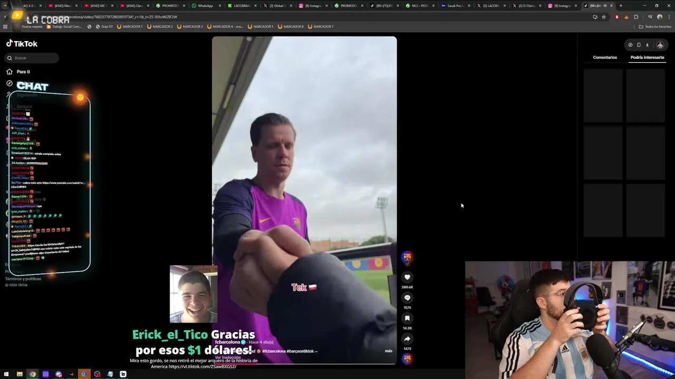
Task: Open MARCADOR 5 bookmark
Action: (x=261, y=26)
